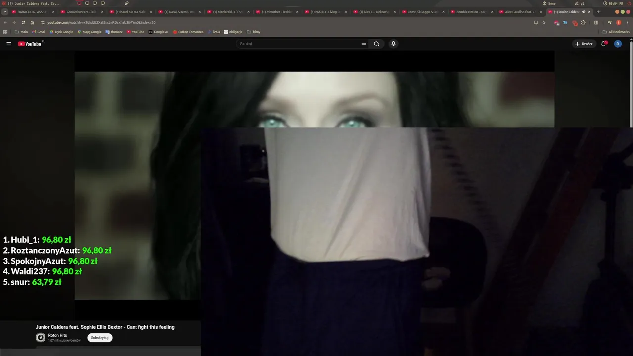Viewport: 633px width, 356px height.
Task: Open the Mapy Google bookmark
Action: [x=89, y=32]
